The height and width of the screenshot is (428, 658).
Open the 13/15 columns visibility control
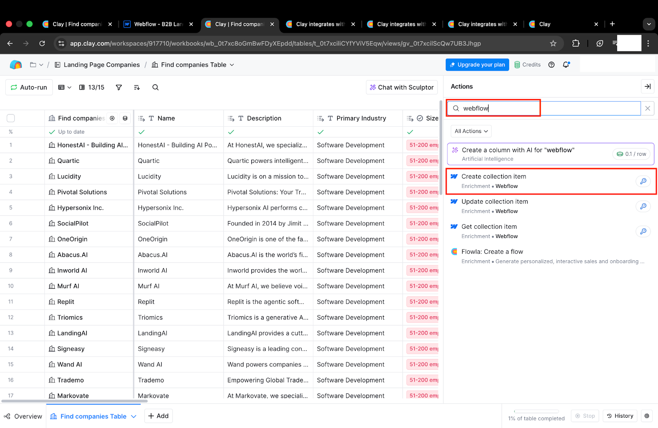[x=92, y=87]
